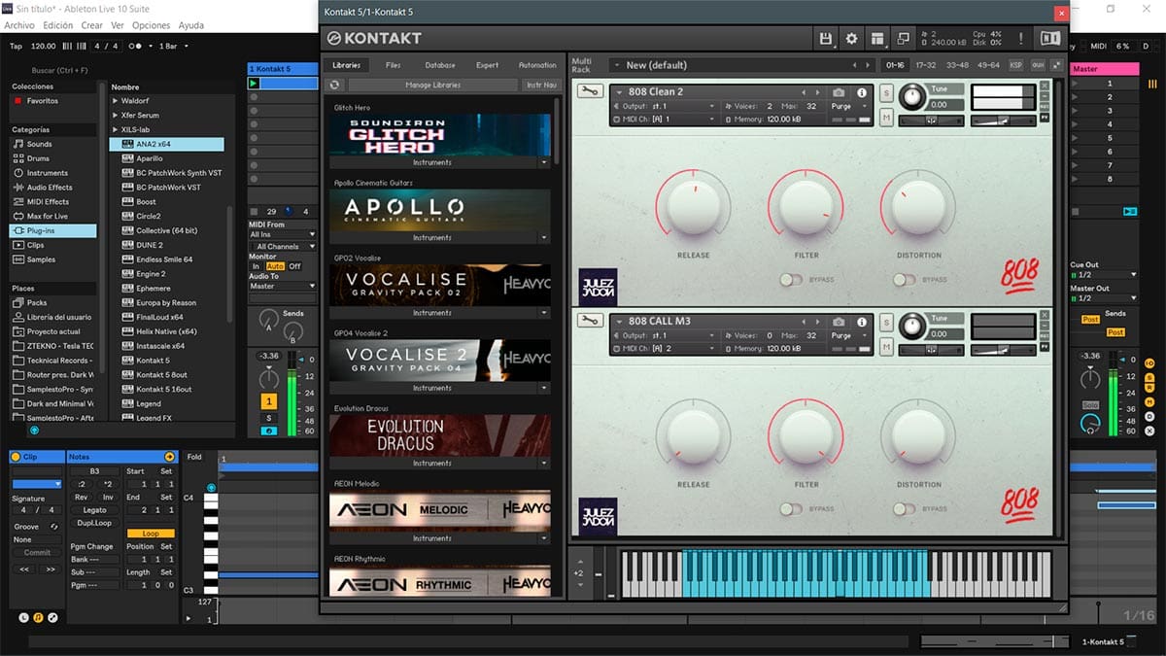
Task: Select Instruments category in Ableton browser
Action: click(48, 173)
